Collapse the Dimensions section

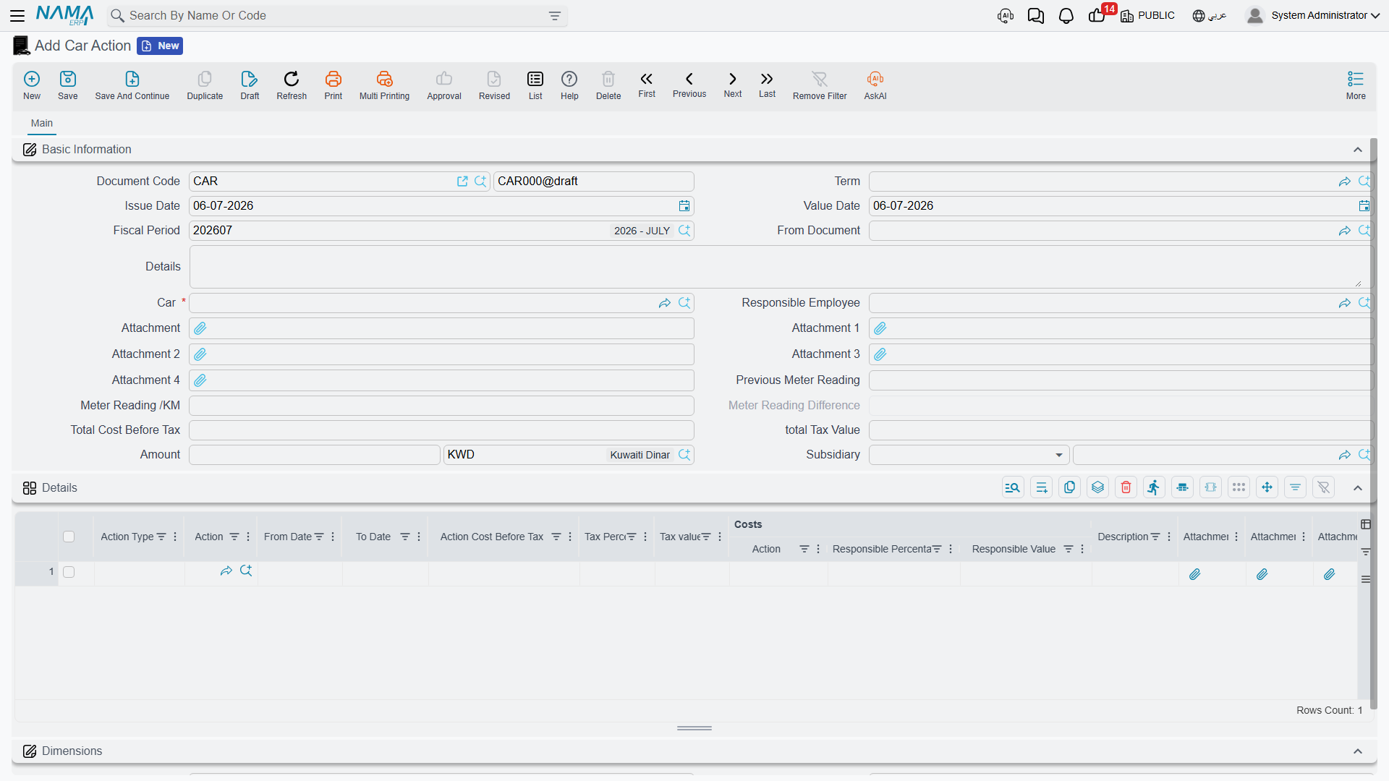(1358, 751)
